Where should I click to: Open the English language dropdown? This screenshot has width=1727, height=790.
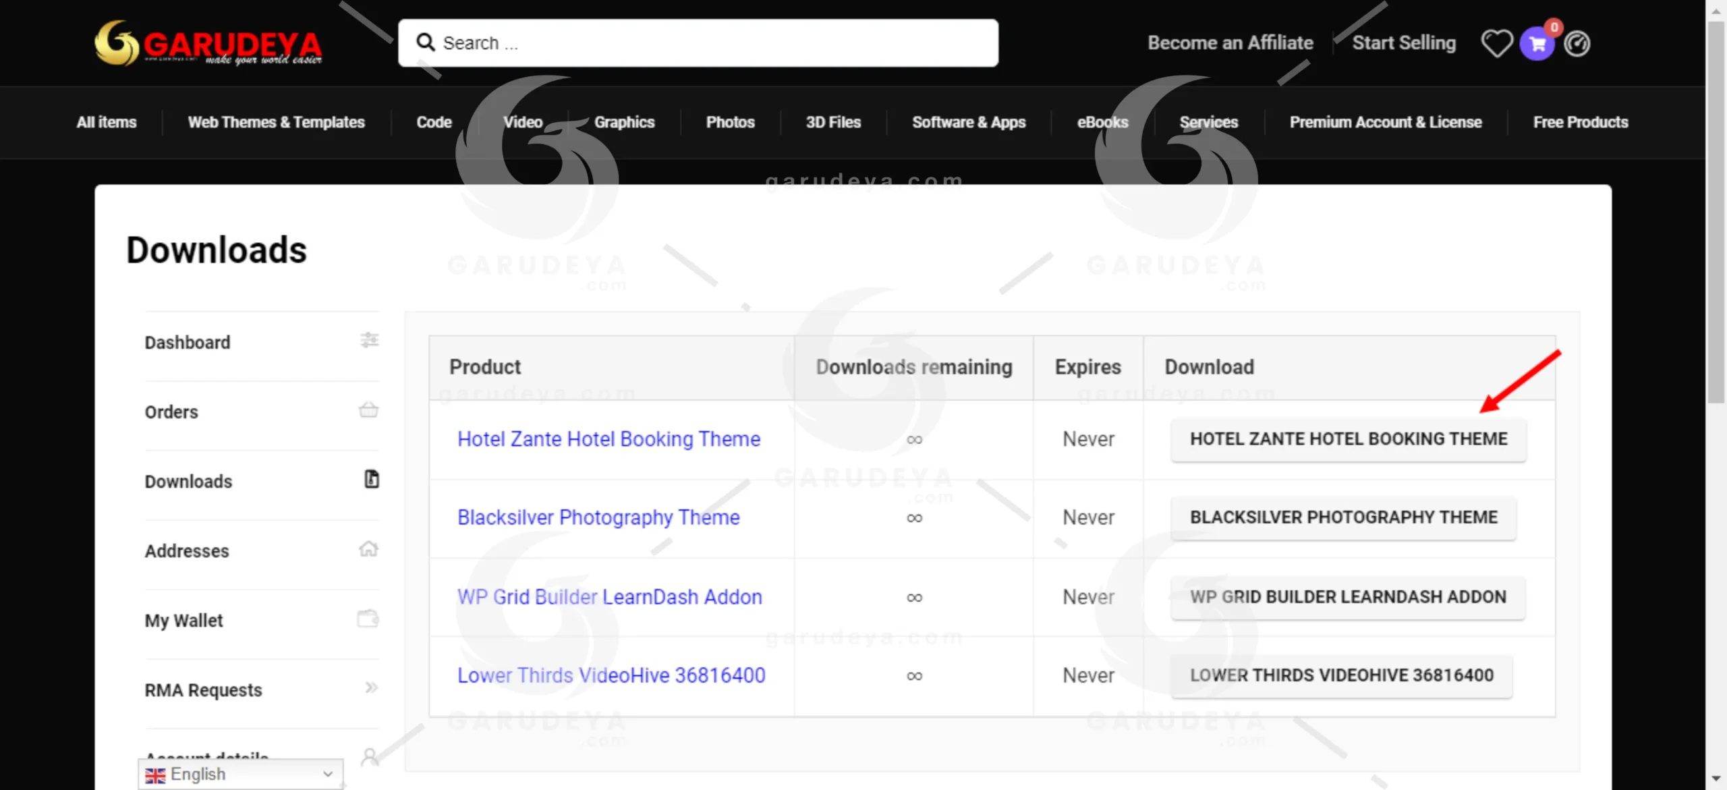coord(240,774)
